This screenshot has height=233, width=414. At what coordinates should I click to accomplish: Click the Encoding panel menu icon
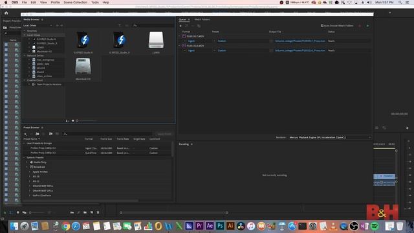191,144
